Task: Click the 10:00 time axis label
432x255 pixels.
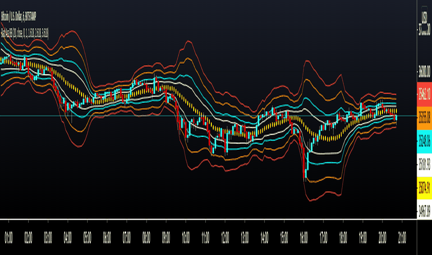Action: (x=186, y=237)
